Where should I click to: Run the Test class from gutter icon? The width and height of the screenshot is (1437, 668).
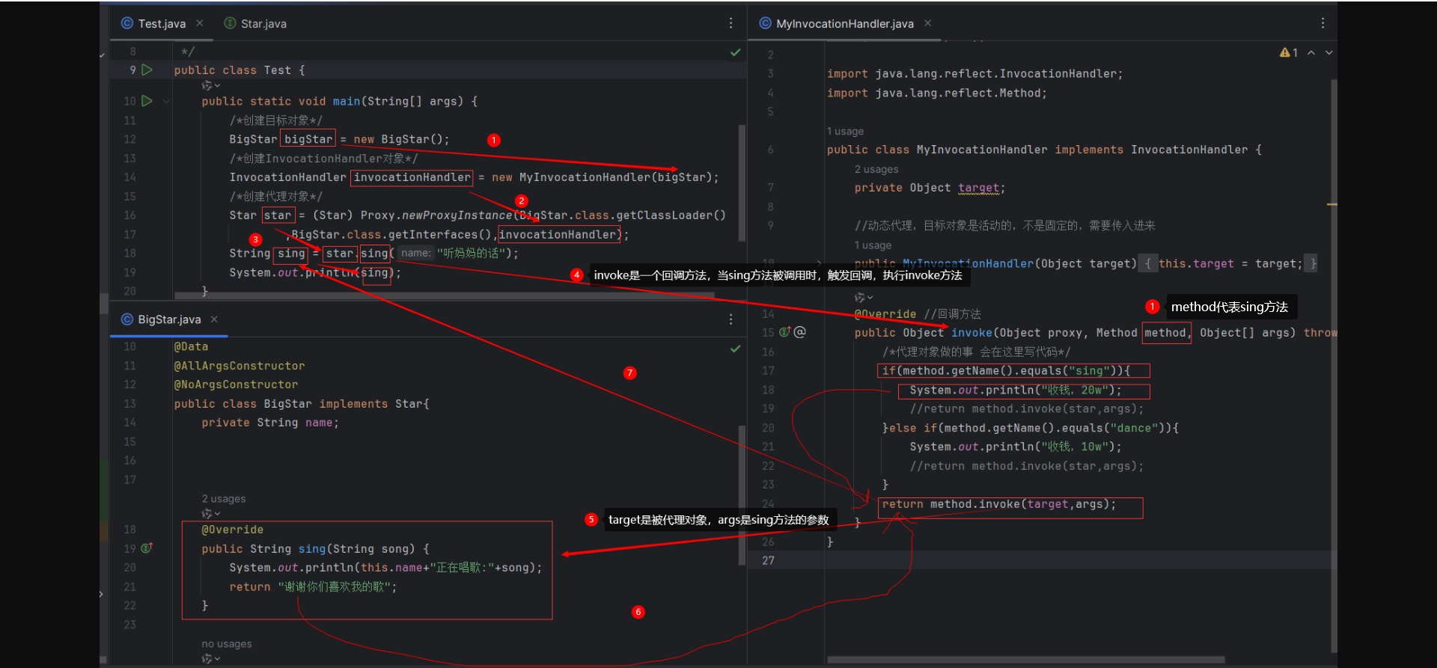147,70
